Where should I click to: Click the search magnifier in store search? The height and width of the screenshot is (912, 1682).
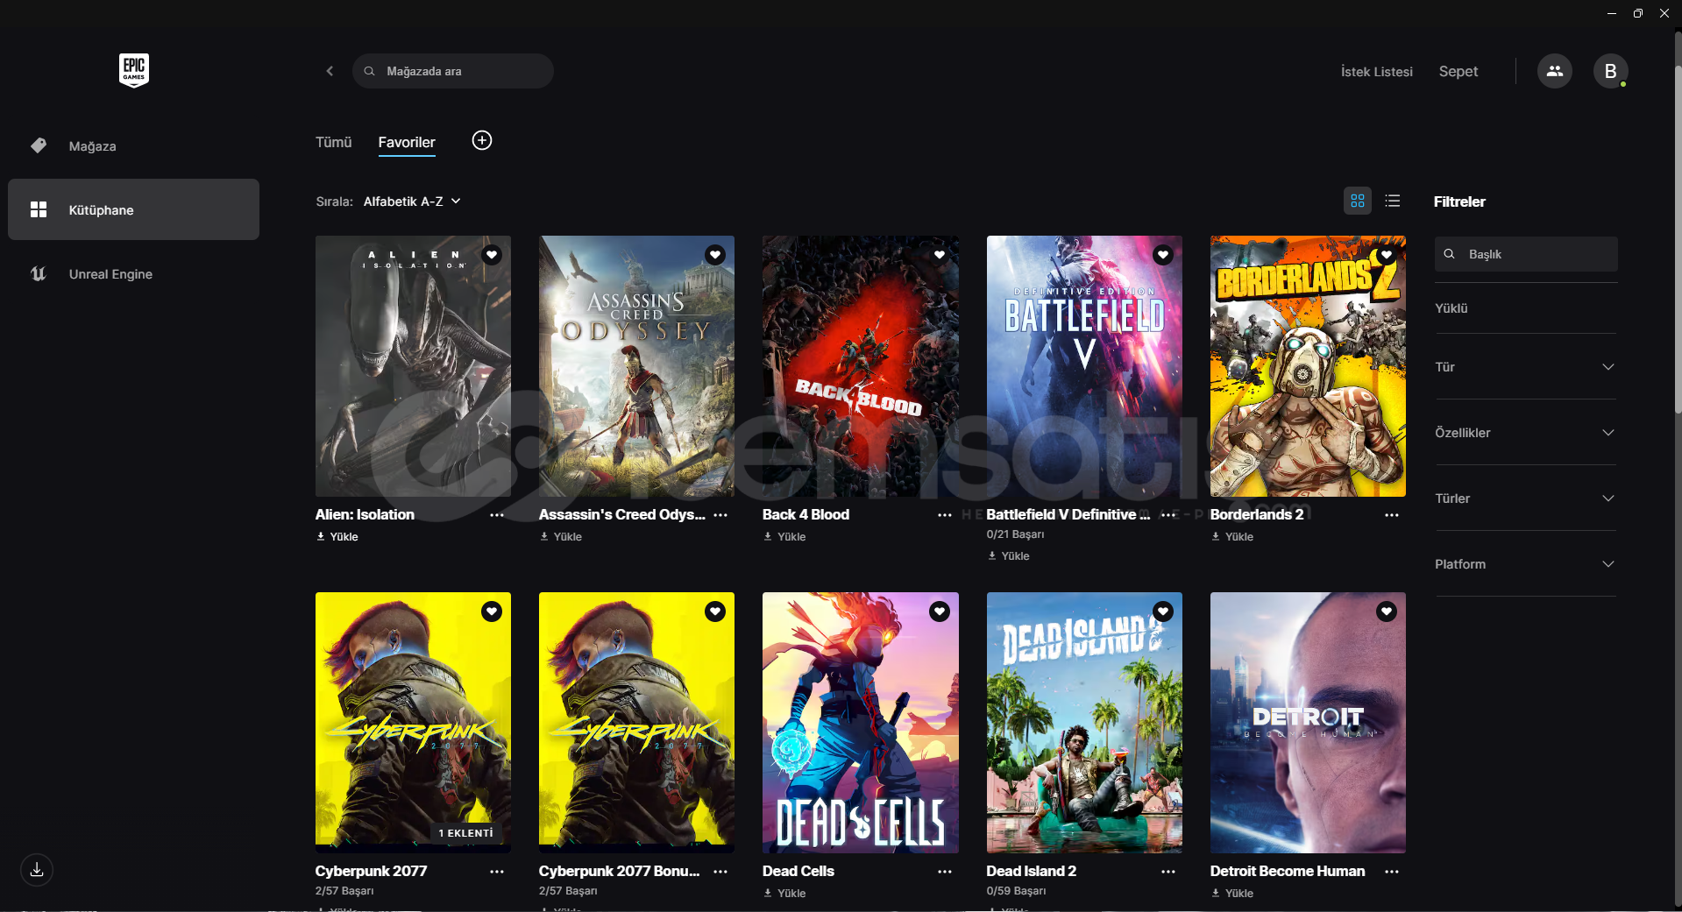(370, 71)
